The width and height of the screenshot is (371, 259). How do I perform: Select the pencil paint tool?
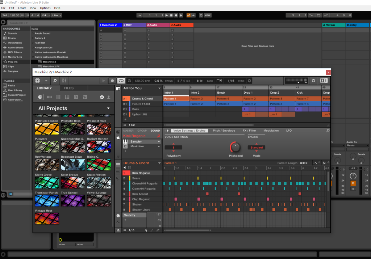click(152, 230)
